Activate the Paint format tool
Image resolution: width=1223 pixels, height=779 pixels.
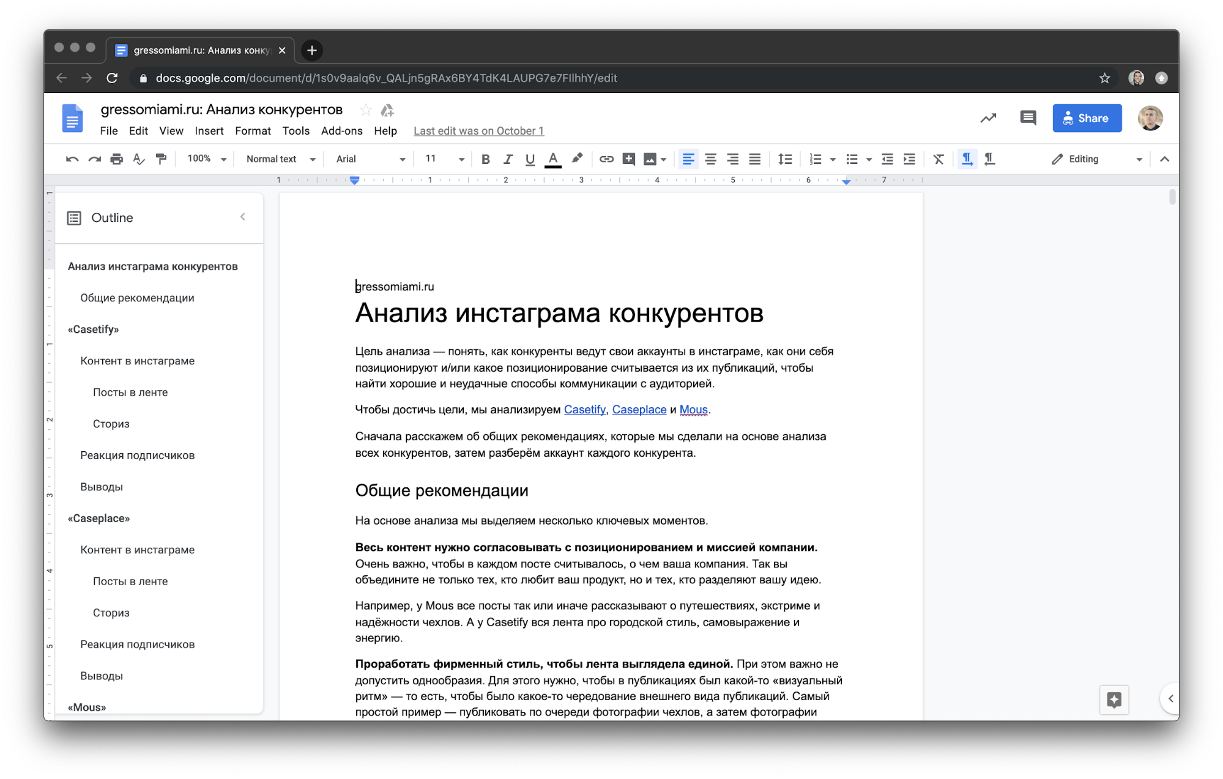(x=161, y=159)
